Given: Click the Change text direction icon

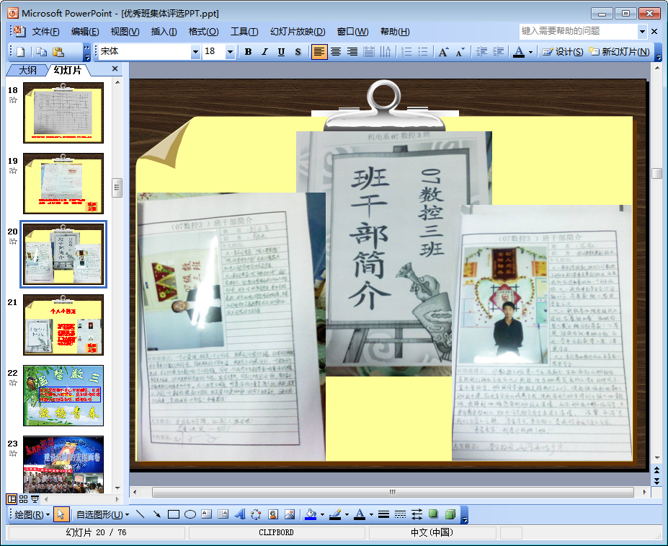Looking at the screenshot, I should pyautogui.click(x=385, y=52).
